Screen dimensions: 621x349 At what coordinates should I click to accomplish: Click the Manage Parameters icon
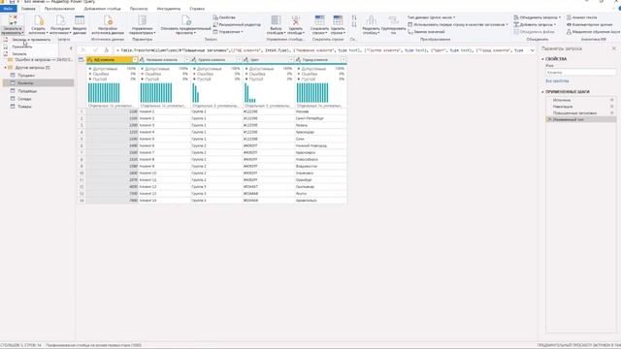pos(143,20)
